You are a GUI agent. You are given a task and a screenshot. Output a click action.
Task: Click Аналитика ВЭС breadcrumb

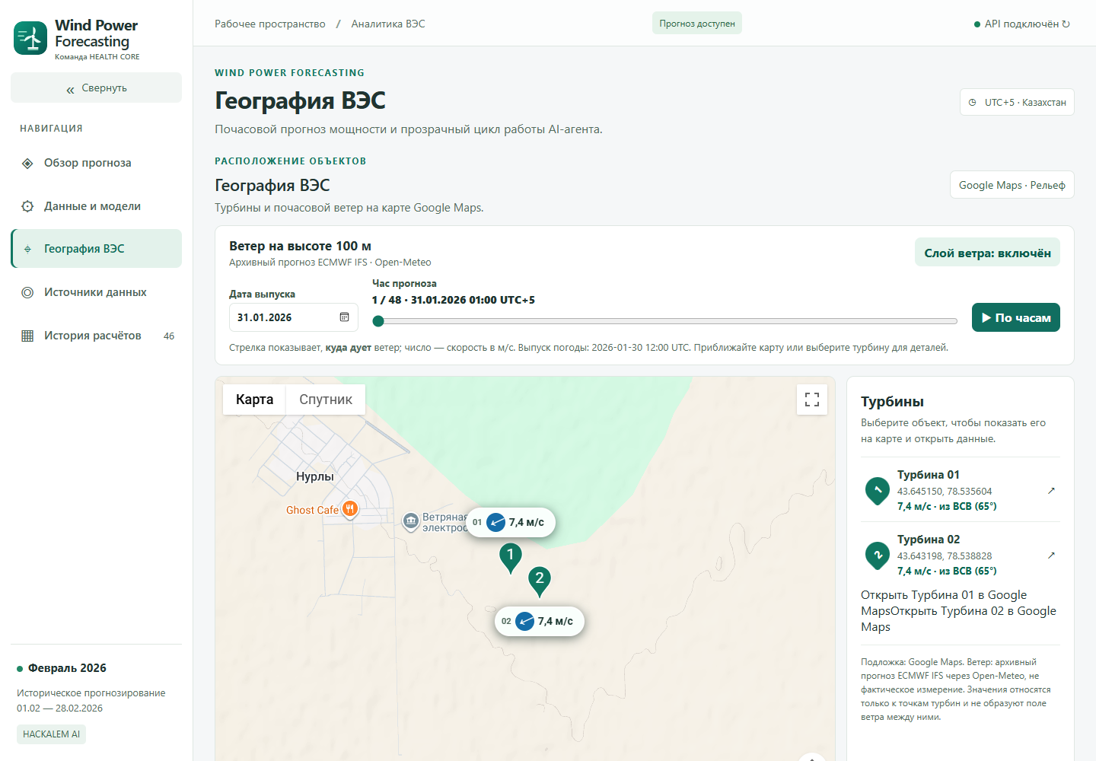point(388,24)
